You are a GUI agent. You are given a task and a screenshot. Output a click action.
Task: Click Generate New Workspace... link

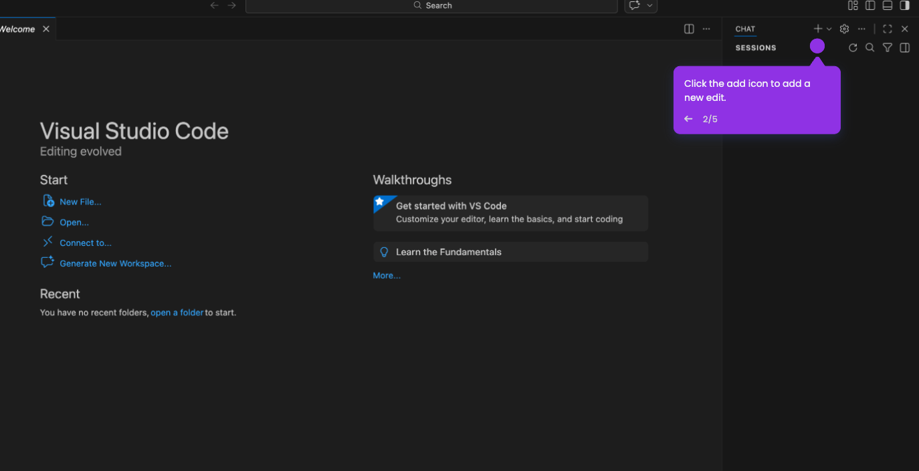point(116,264)
